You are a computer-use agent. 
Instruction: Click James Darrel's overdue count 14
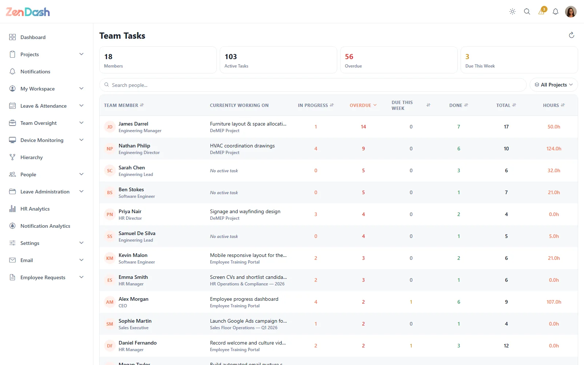364,127
